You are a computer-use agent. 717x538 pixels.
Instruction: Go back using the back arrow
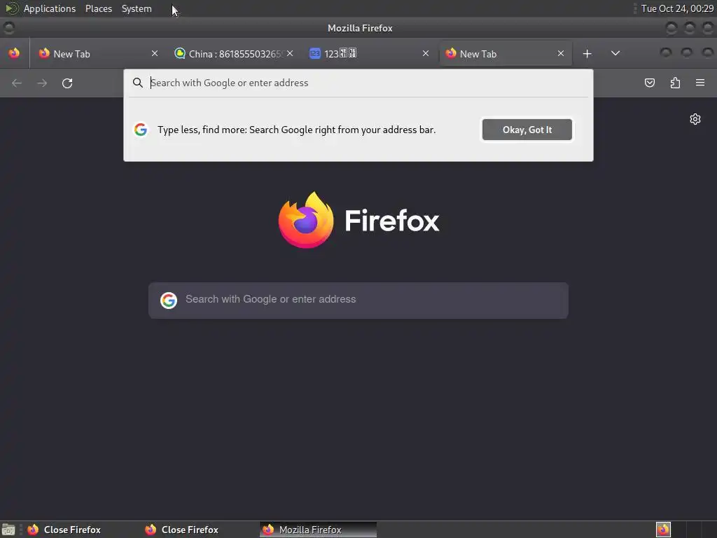17,83
